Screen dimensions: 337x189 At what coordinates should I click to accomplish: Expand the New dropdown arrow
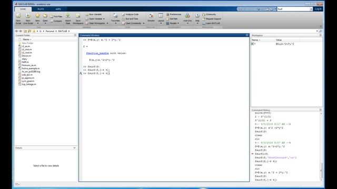click(37, 23)
